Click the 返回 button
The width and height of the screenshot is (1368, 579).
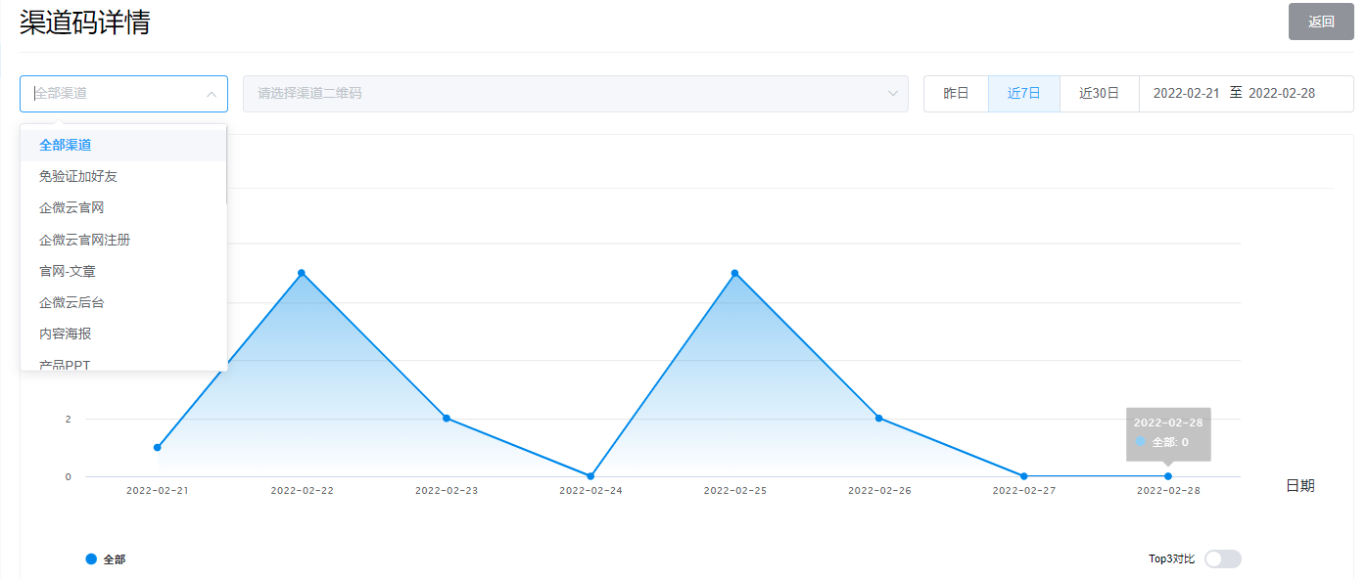(x=1321, y=22)
